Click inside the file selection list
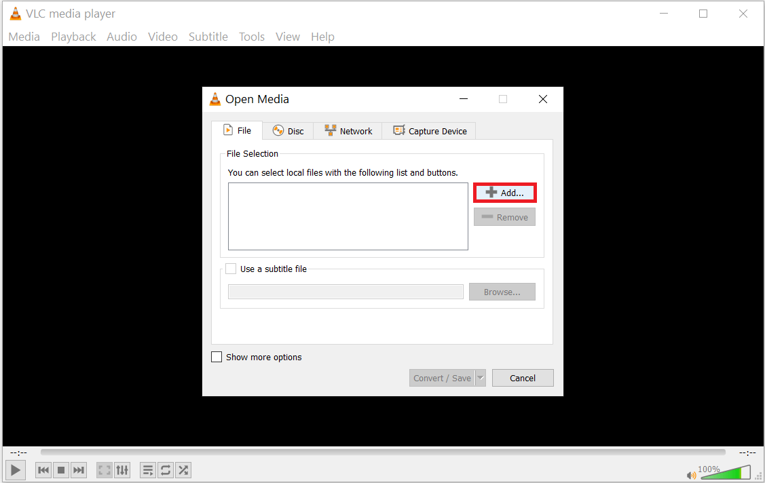765x483 pixels. (x=348, y=216)
